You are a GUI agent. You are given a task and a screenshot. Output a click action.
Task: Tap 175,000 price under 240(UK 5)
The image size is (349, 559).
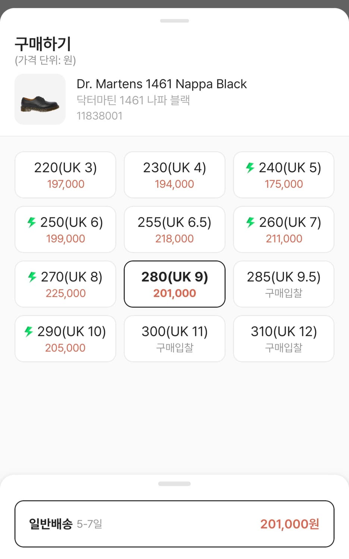(x=284, y=184)
